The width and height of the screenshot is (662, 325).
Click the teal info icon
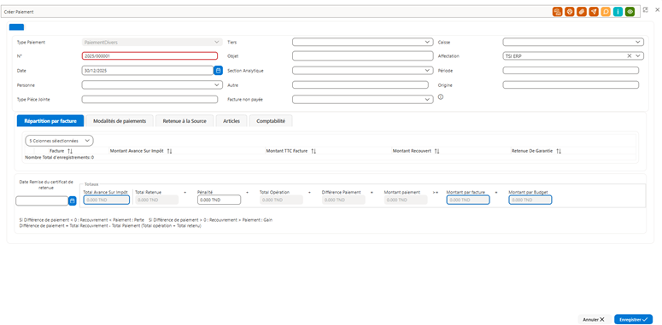[x=618, y=12]
